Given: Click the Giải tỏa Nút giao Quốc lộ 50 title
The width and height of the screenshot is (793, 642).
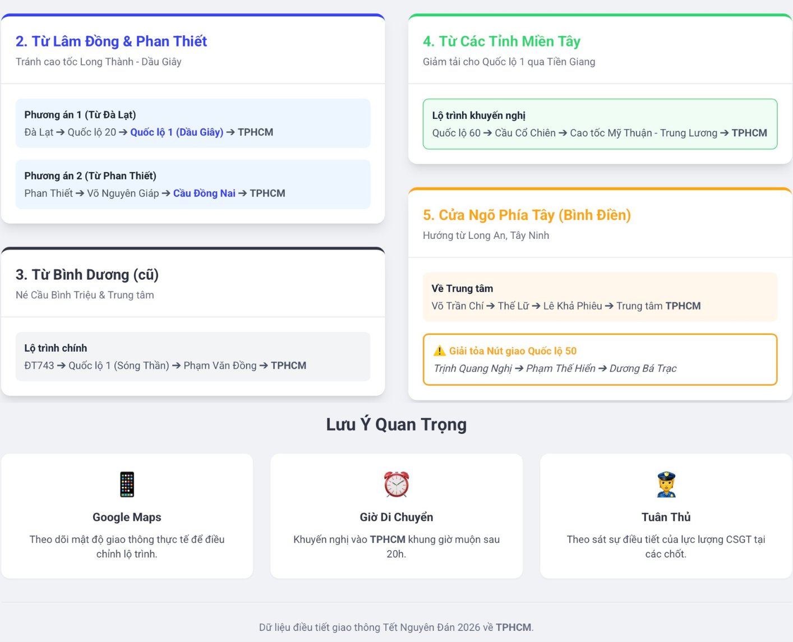Looking at the screenshot, I should [513, 351].
